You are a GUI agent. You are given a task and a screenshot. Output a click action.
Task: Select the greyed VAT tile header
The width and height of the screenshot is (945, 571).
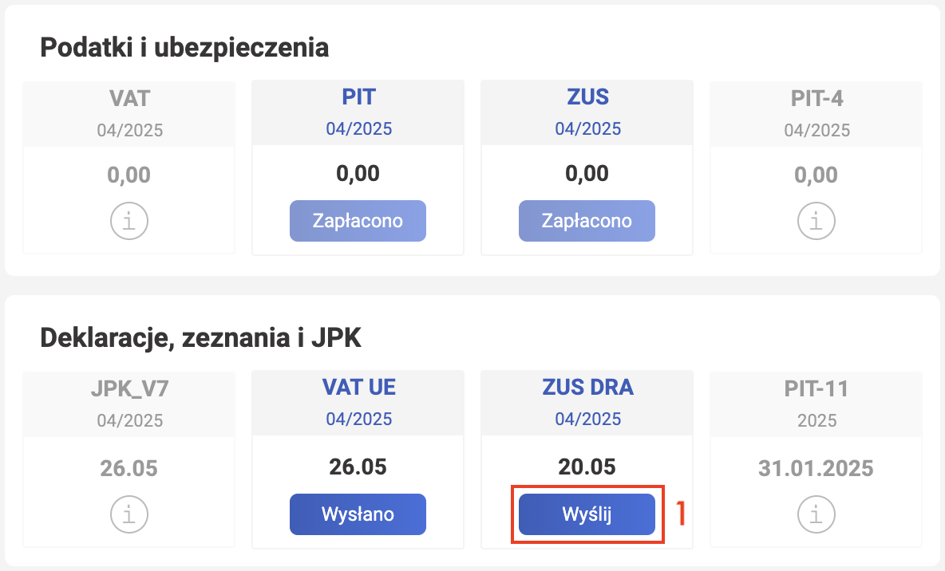pos(129,115)
